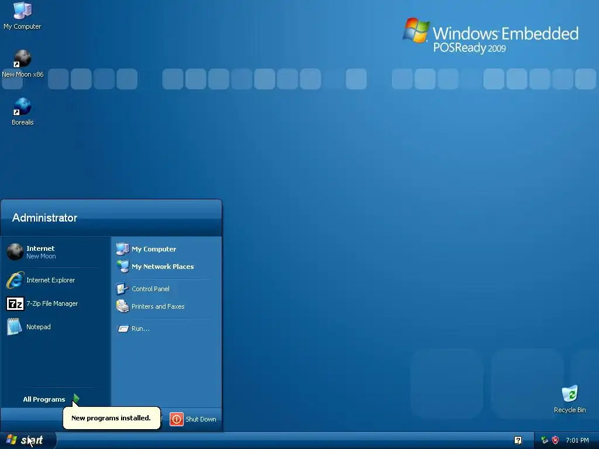
Task: Dismiss the New programs installed balloon tip
Action: click(x=112, y=417)
